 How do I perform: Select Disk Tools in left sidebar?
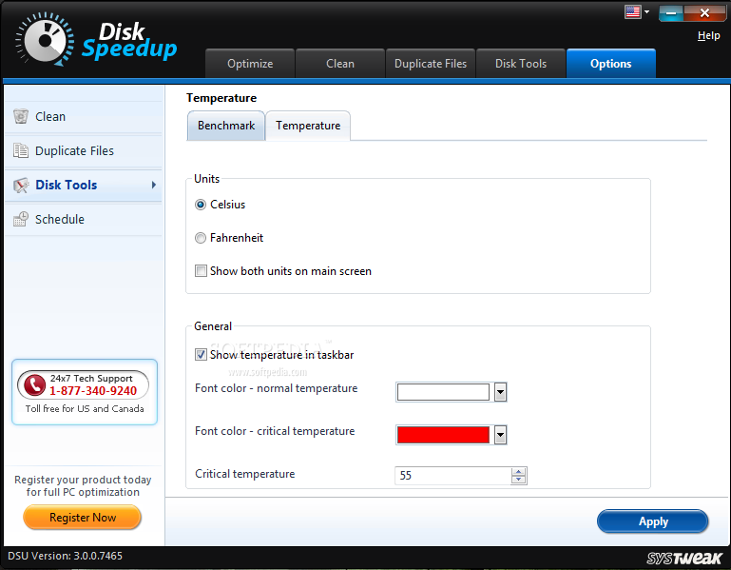tap(84, 186)
